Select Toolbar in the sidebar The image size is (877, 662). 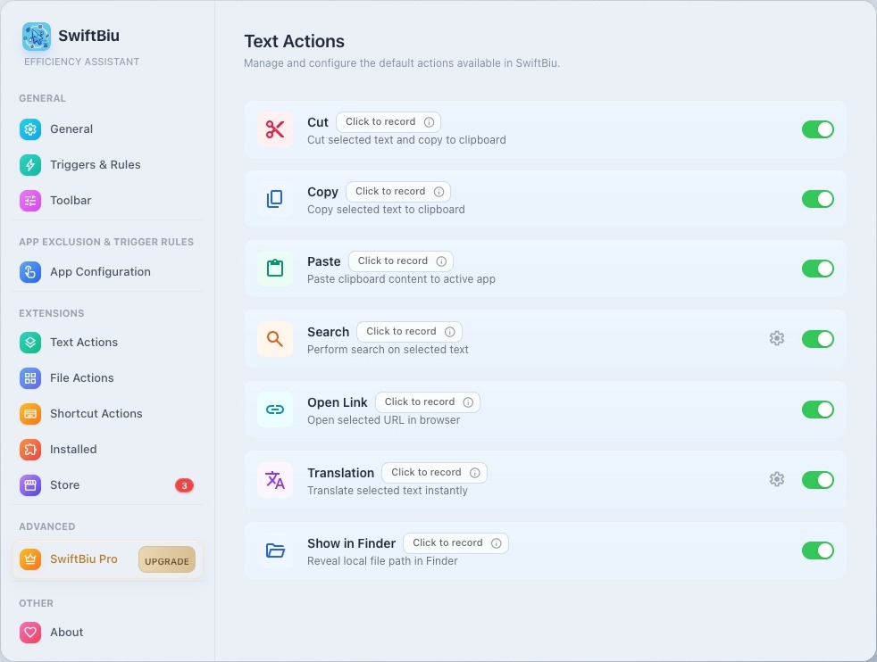tap(107, 201)
